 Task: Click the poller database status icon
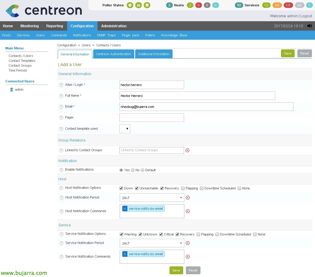point(147,5)
